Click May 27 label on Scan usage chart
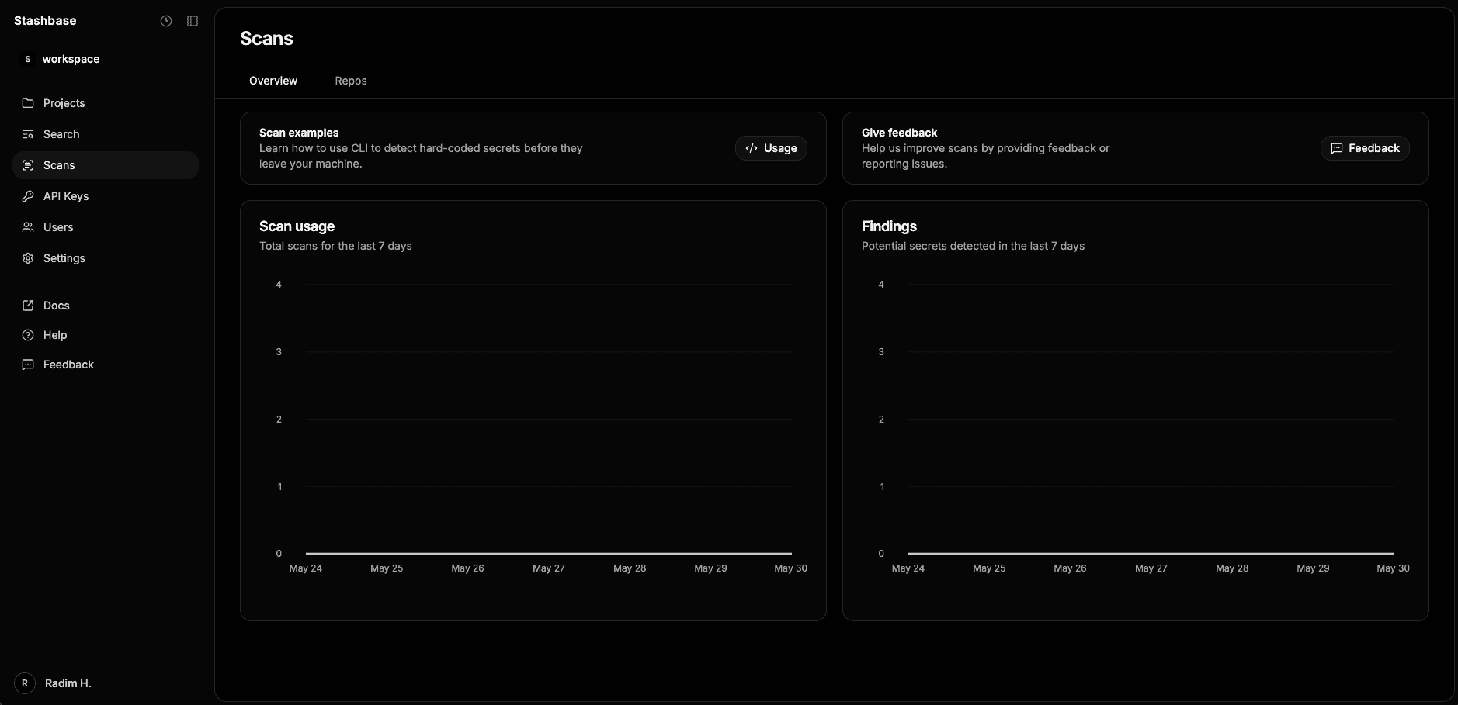The image size is (1458, 705). (x=549, y=568)
